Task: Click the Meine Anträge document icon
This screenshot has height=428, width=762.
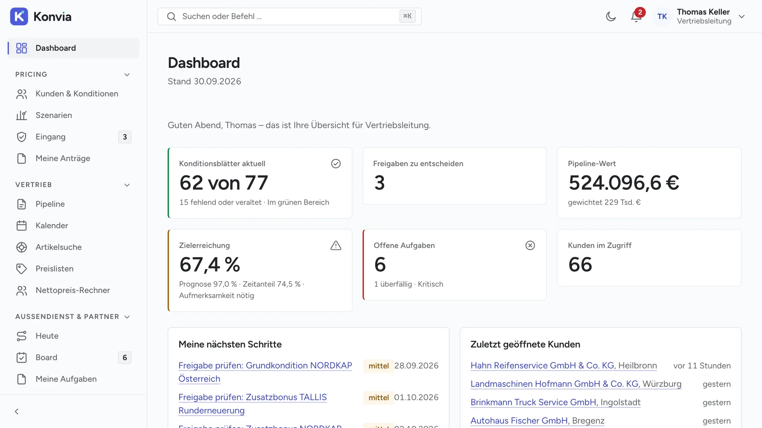Action: pos(21,159)
